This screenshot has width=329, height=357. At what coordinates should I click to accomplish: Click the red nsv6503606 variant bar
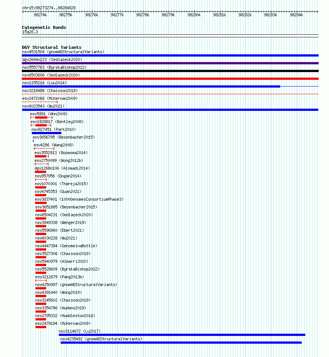170,79
